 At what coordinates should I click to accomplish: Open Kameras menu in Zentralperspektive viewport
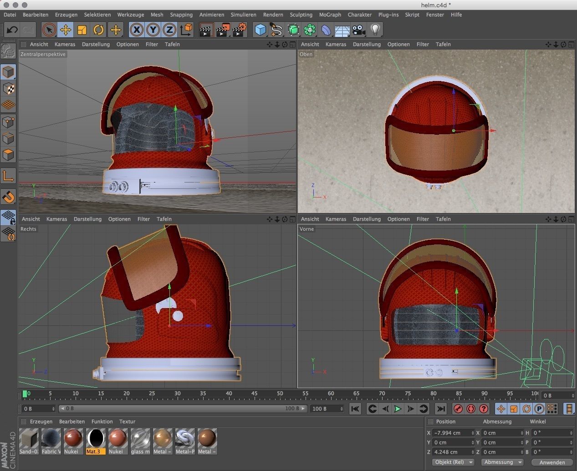(x=65, y=44)
